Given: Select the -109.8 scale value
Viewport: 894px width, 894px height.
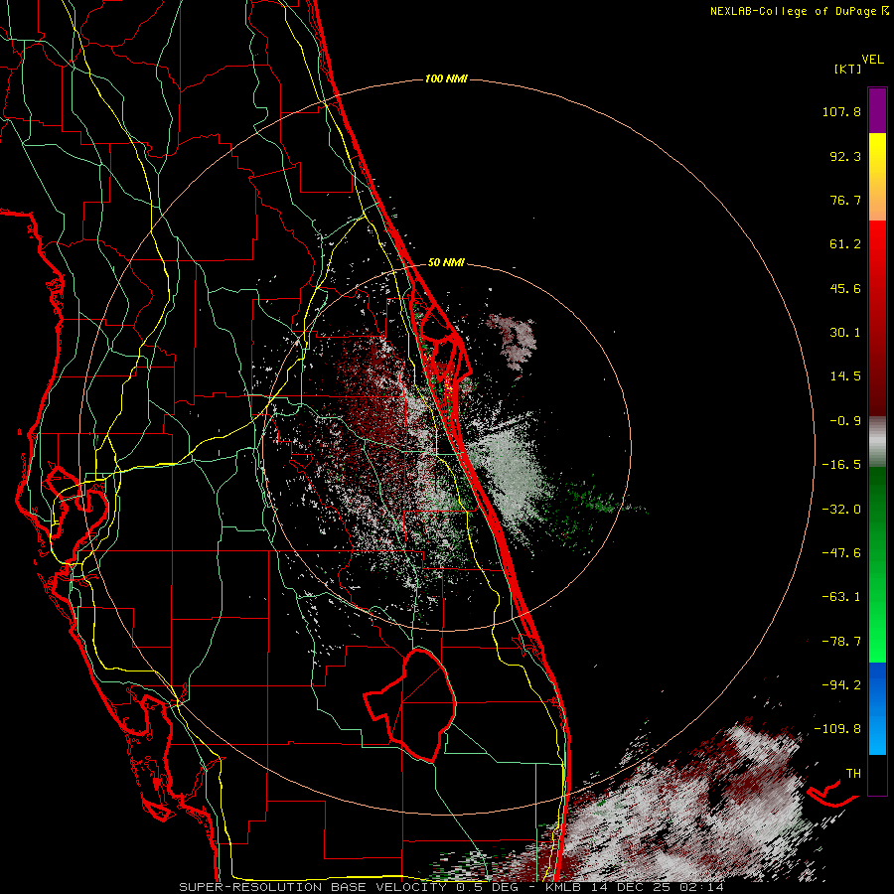Looking at the screenshot, I should (837, 729).
